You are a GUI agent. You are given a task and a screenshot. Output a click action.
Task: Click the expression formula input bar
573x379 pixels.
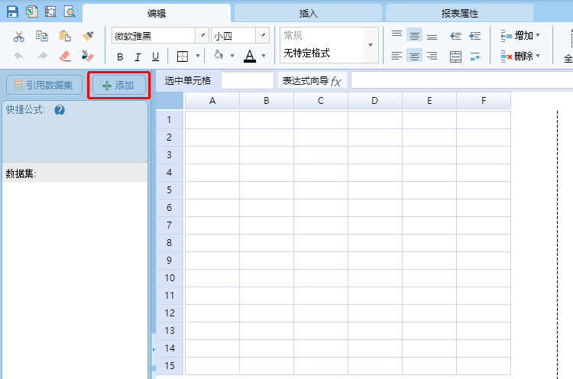pos(461,80)
